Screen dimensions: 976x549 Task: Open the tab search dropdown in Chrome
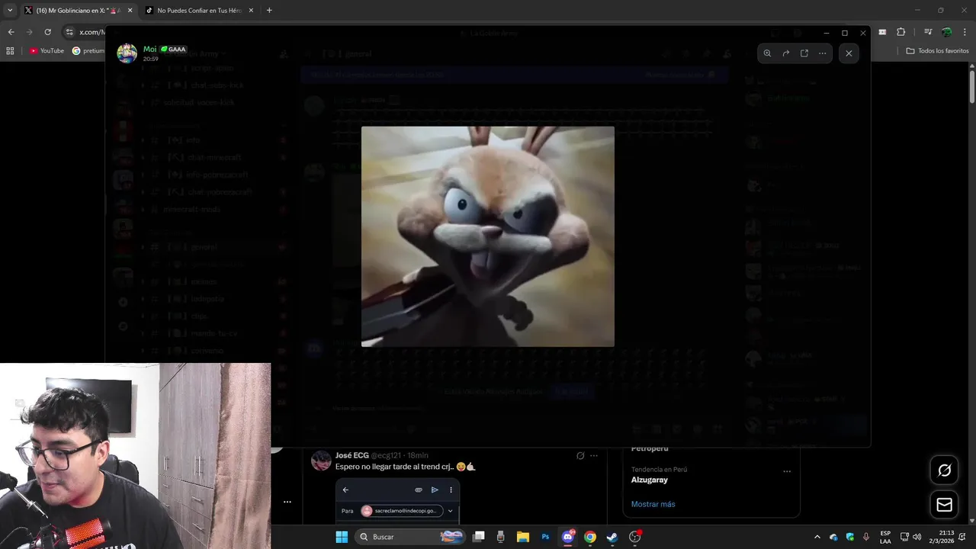point(10,11)
